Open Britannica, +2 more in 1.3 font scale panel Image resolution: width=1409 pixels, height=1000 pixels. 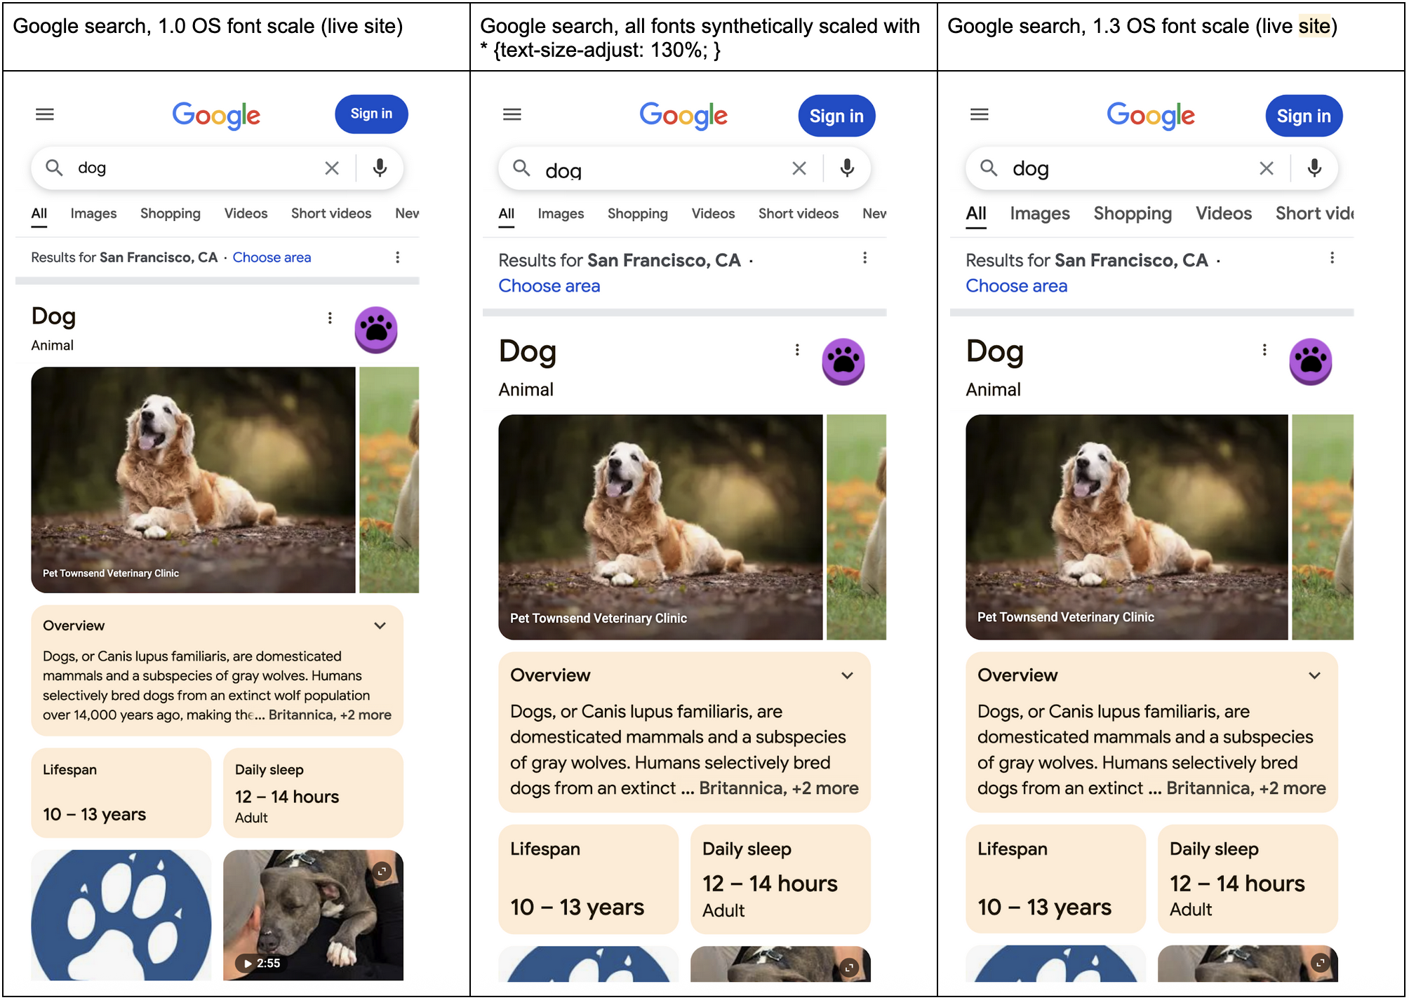pos(1246,788)
